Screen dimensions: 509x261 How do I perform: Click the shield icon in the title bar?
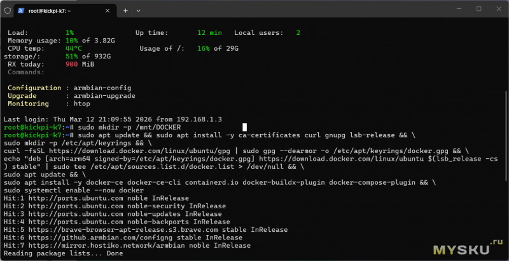pyautogui.click(x=7, y=10)
